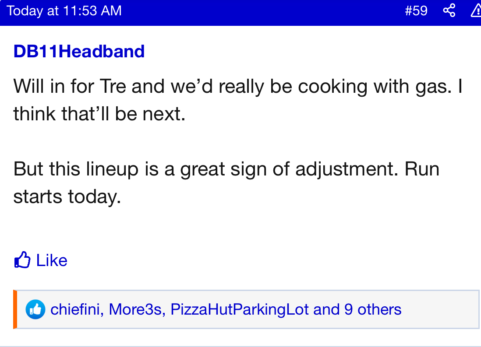481x347 pixels.
Task: Click the thumbs-up outline icon beside Like
Action: point(22,260)
